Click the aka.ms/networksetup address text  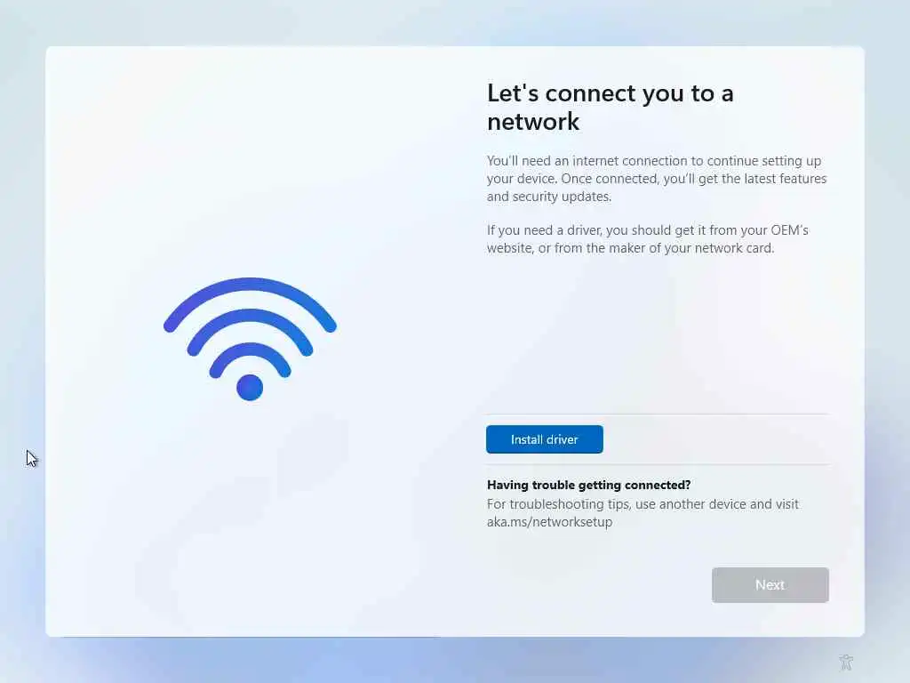pyautogui.click(x=549, y=521)
